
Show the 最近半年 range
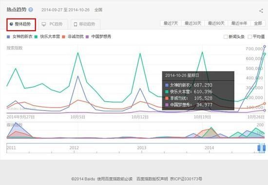(239, 23)
